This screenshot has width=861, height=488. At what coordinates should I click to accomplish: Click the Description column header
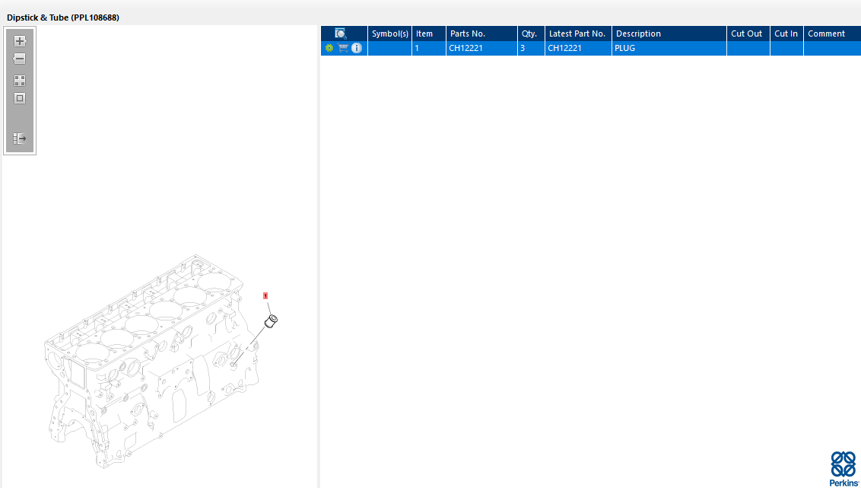click(x=669, y=33)
